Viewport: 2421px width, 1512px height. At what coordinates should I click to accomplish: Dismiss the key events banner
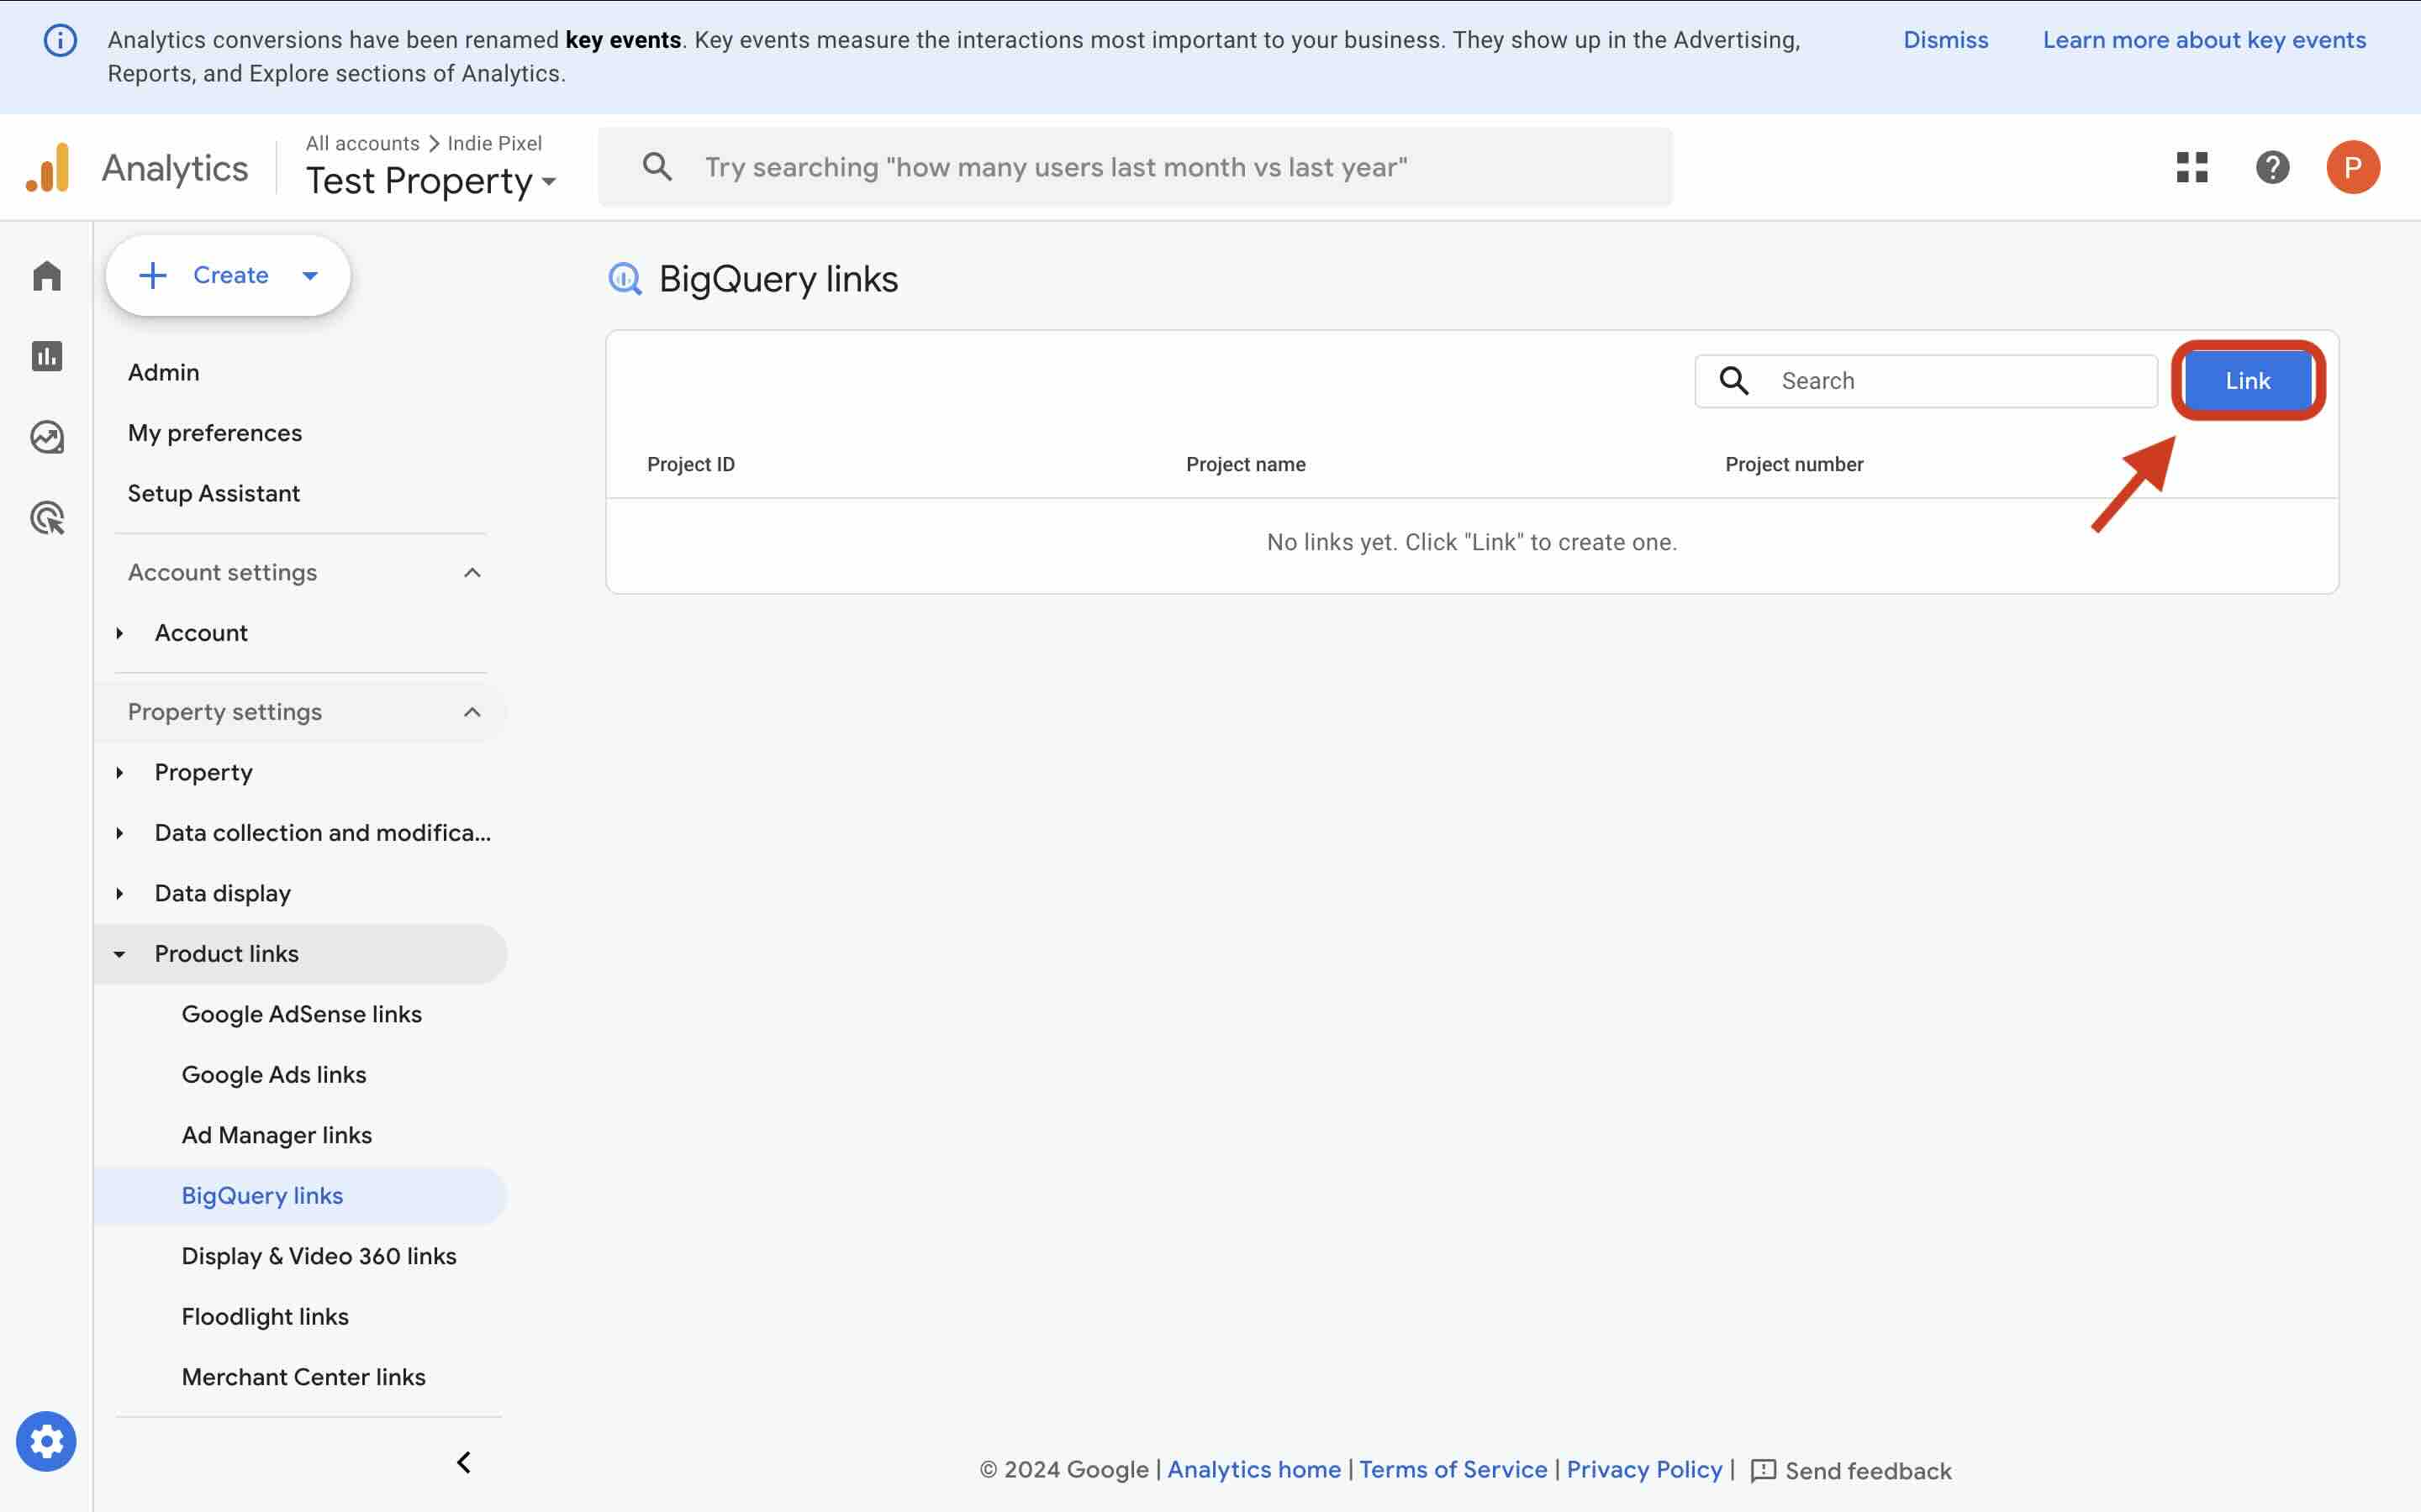click(x=1945, y=40)
